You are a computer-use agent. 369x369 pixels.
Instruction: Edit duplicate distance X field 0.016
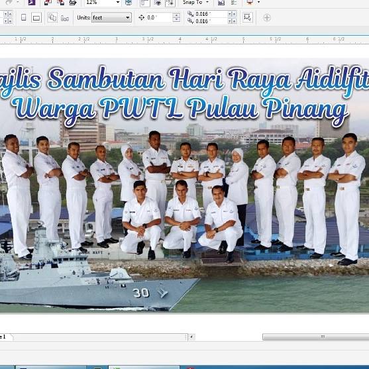pos(211,14)
